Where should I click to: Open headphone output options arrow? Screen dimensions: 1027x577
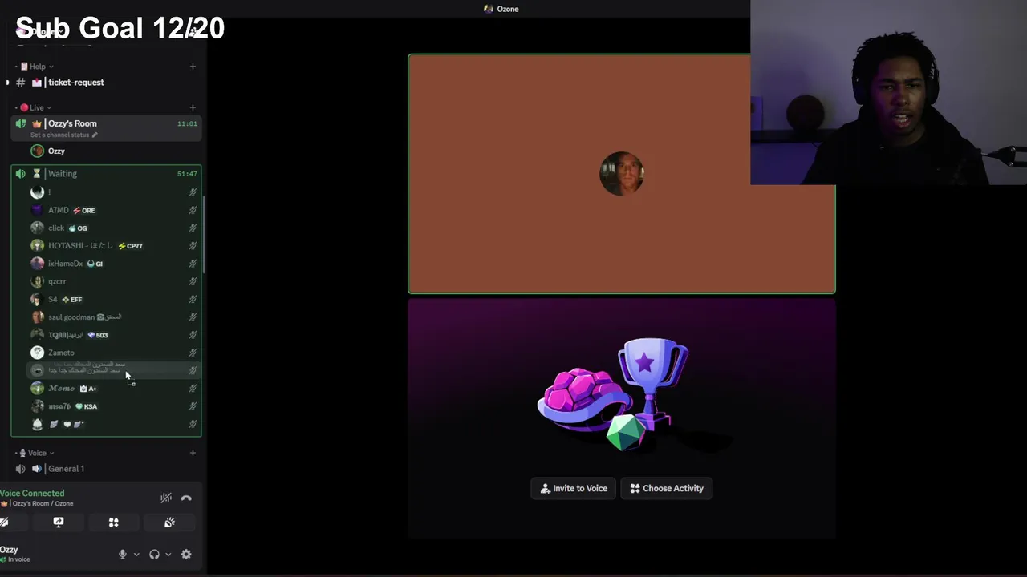click(x=168, y=554)
